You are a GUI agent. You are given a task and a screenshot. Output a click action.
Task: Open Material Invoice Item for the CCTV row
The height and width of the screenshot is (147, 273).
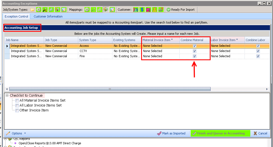click(160, 51)
